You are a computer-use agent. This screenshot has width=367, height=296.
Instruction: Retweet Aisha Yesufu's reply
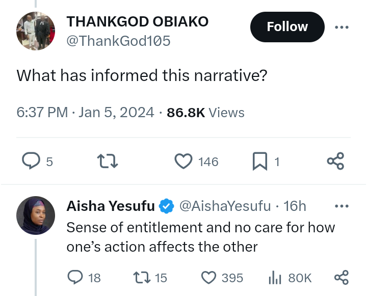(140, 277)
